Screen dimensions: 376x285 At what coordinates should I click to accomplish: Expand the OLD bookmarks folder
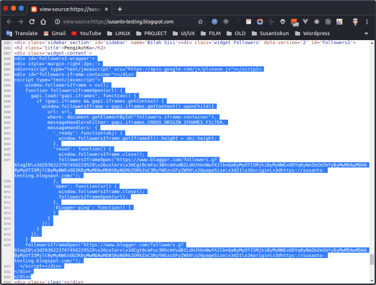(x=236, y=33)
